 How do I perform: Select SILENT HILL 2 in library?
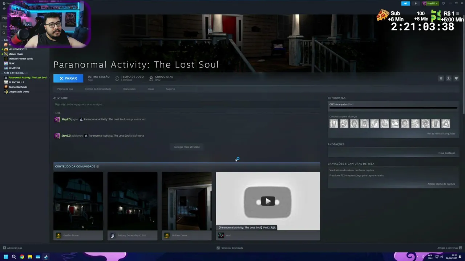point(16,82)
